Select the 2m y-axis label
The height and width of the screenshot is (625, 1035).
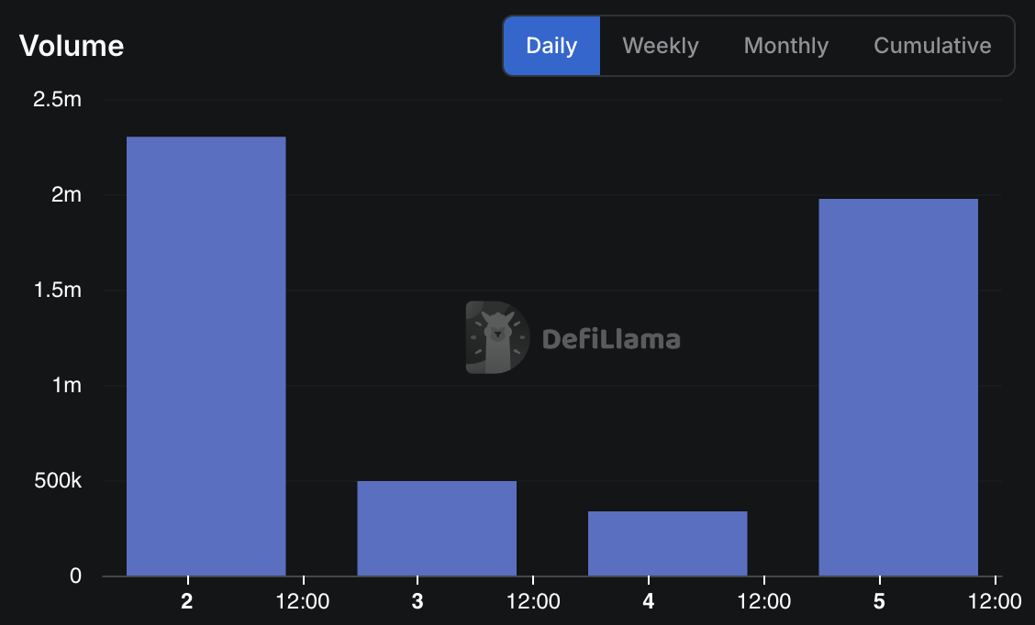click(66, 194)
